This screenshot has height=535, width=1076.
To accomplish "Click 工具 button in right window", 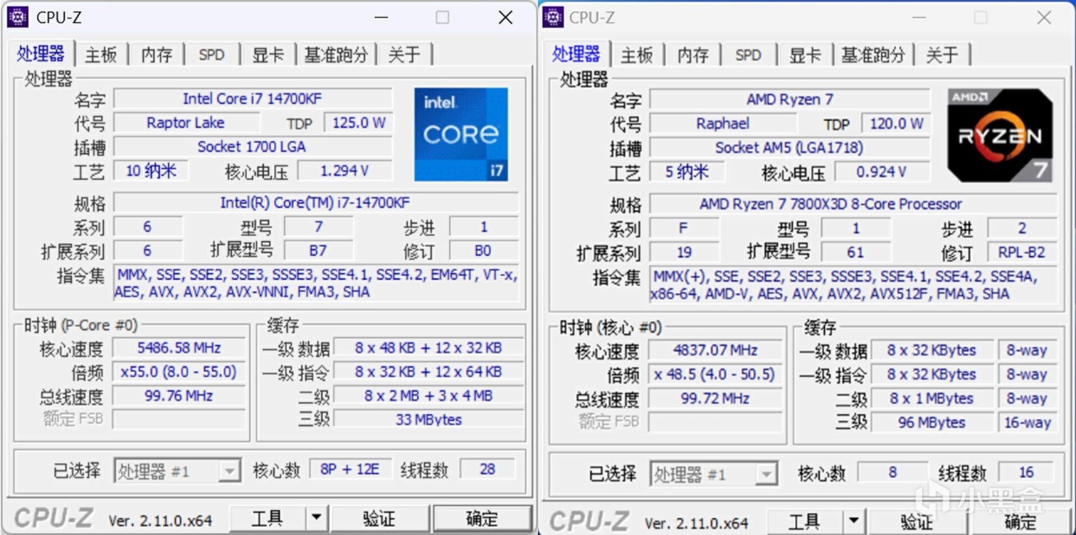I will click(x=804, y=522).
